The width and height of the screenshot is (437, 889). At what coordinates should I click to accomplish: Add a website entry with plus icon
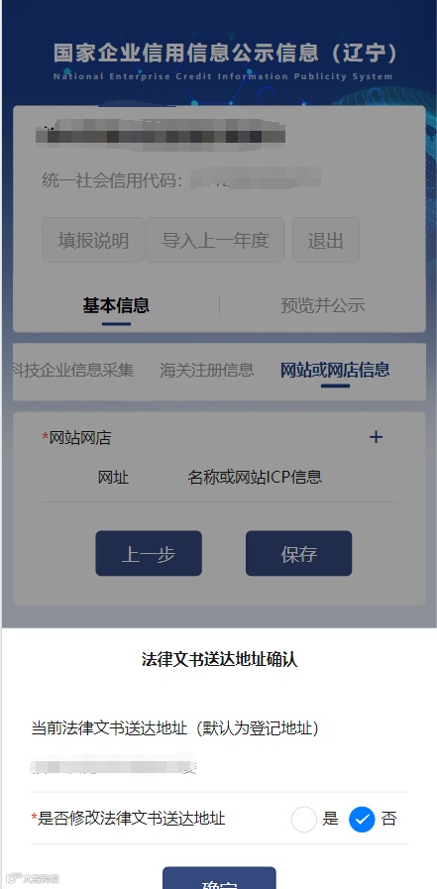pos(376,437)
